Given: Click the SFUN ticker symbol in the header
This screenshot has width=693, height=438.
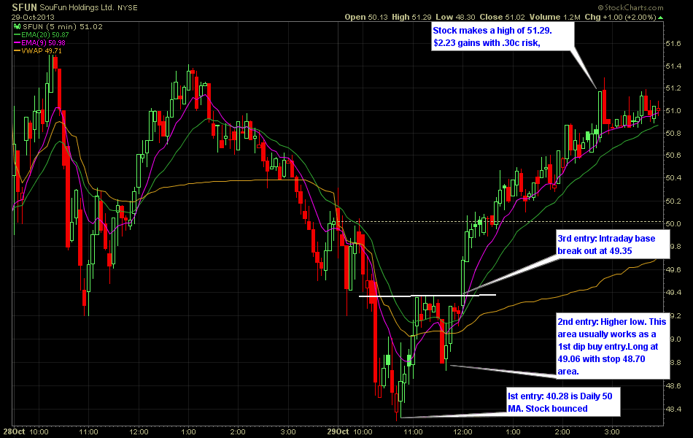Looking at the screenshot, I should point(24,7).
